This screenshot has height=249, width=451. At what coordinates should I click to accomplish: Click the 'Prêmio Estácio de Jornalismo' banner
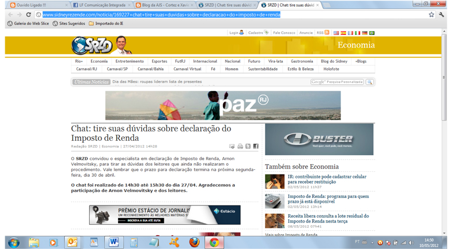click(165, 215)
